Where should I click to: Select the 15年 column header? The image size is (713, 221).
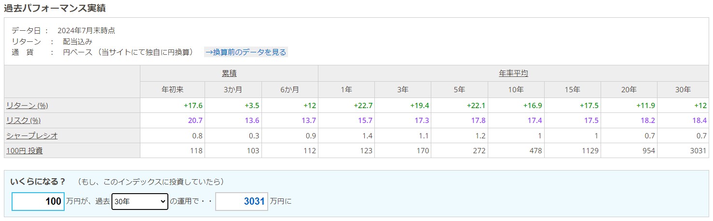[573, 89]
